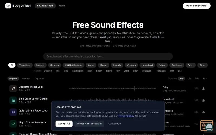The width and height of the screenshot is (216, 135).
Task: Filter by Foley category
Action: coord(191,65)
